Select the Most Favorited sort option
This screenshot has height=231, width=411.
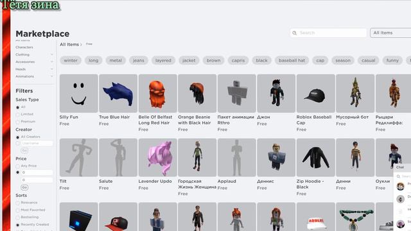(x=17, y=210)
